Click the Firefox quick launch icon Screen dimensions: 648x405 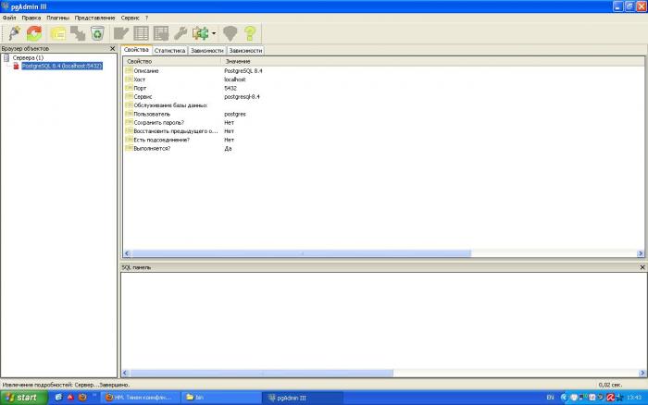pyautogui.click(x=82, y=398)
